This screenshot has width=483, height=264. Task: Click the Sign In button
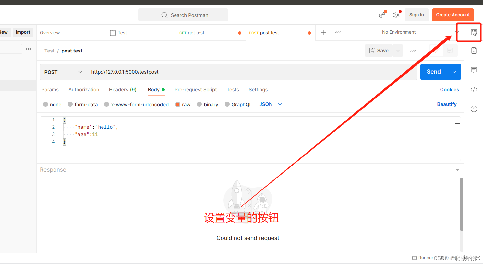click(417, 15)
